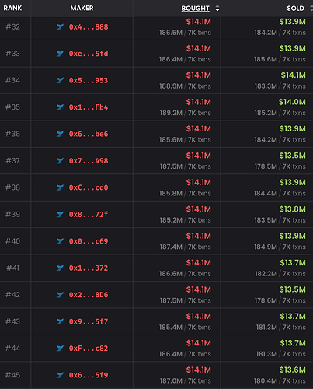313x389 pixels.
Task: Click whale icon beside 0x6...5f9
Action: coord(60,375)
